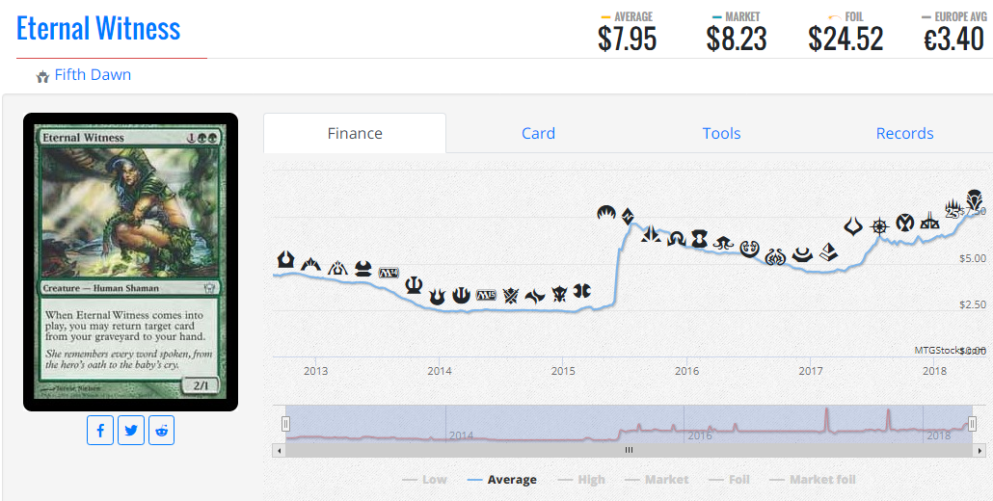Click the navigator's left range handle
The width and height of the screenshot is (993, 501).
285,424
